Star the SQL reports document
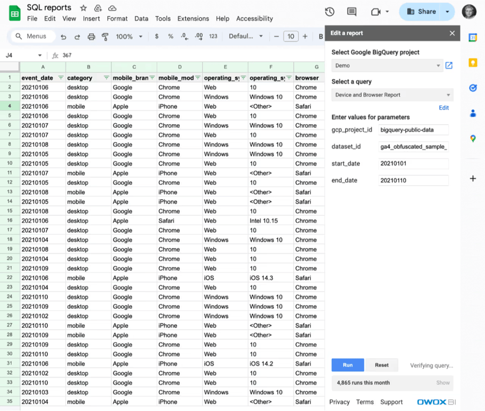Viewport: 485px width, 411px height. coord(83,8)
